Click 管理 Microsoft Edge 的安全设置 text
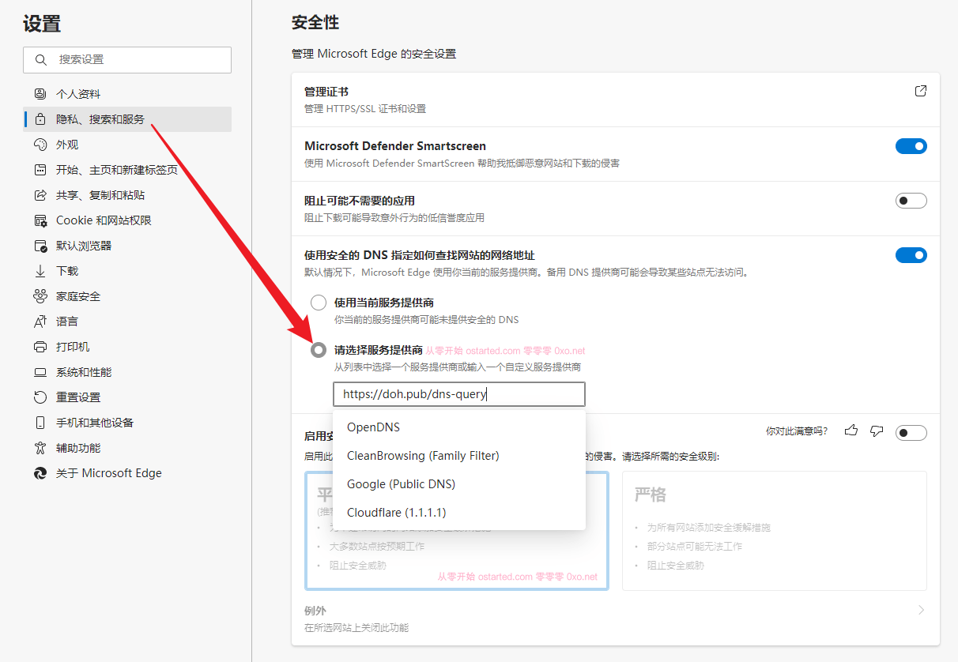This screenshot has height=662, width=958. (x=374, y=54)
